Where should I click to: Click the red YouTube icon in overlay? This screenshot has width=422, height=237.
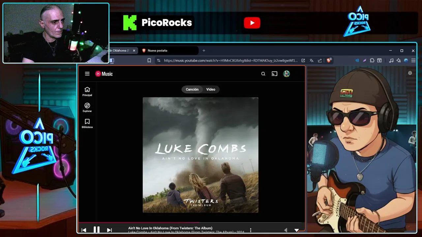(x=252, y=23)
